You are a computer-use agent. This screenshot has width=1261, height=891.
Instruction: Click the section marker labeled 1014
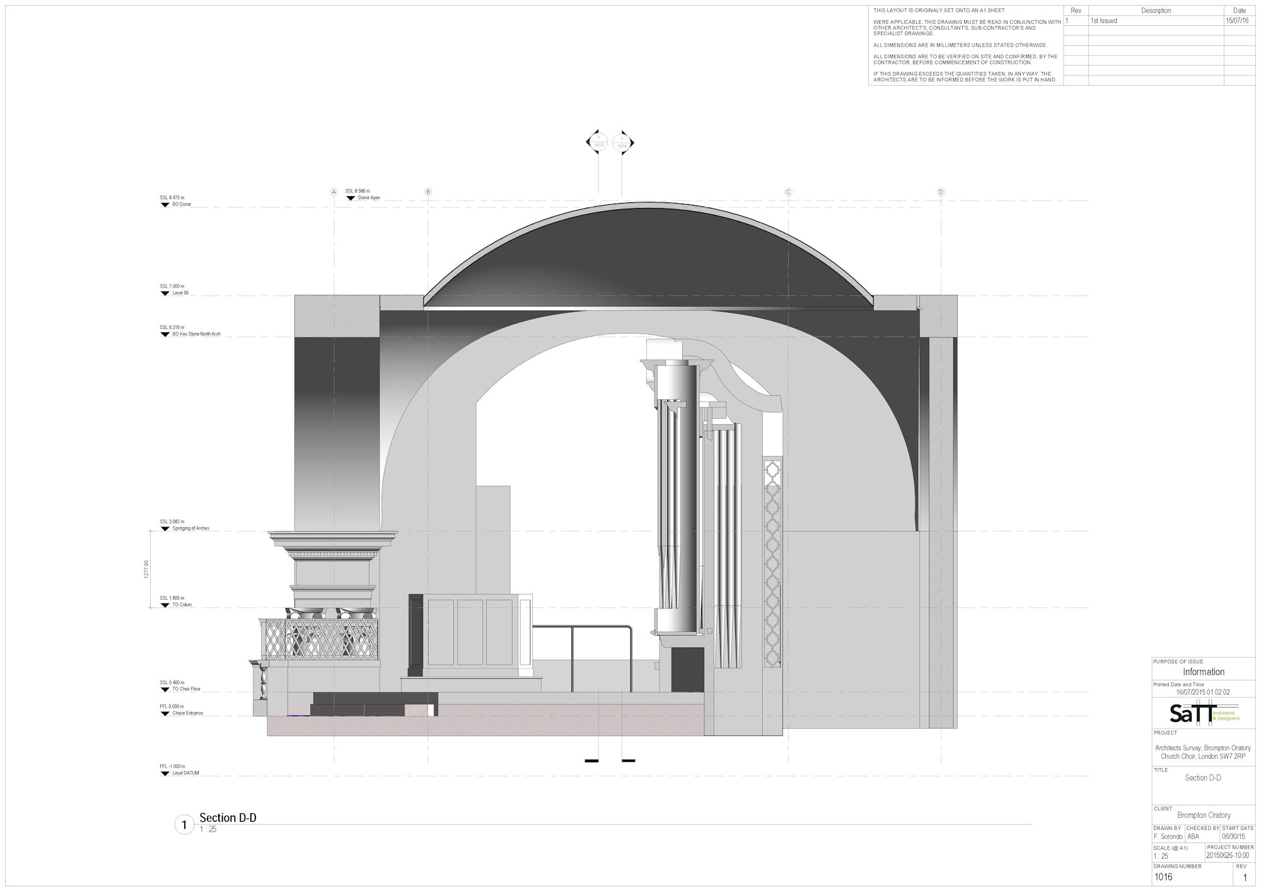622,143
